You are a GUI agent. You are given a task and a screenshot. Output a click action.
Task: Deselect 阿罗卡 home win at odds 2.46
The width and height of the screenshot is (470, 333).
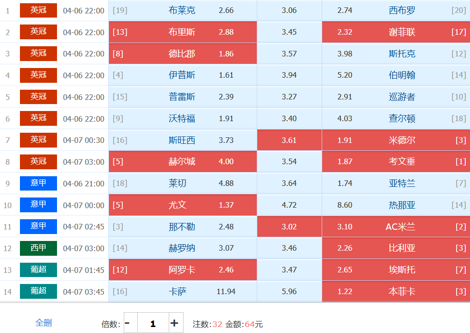[x=183, y=270]
